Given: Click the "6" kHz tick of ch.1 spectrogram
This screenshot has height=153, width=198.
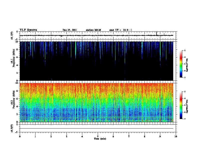Looking at the screenshot, I should tap(17, 57).
